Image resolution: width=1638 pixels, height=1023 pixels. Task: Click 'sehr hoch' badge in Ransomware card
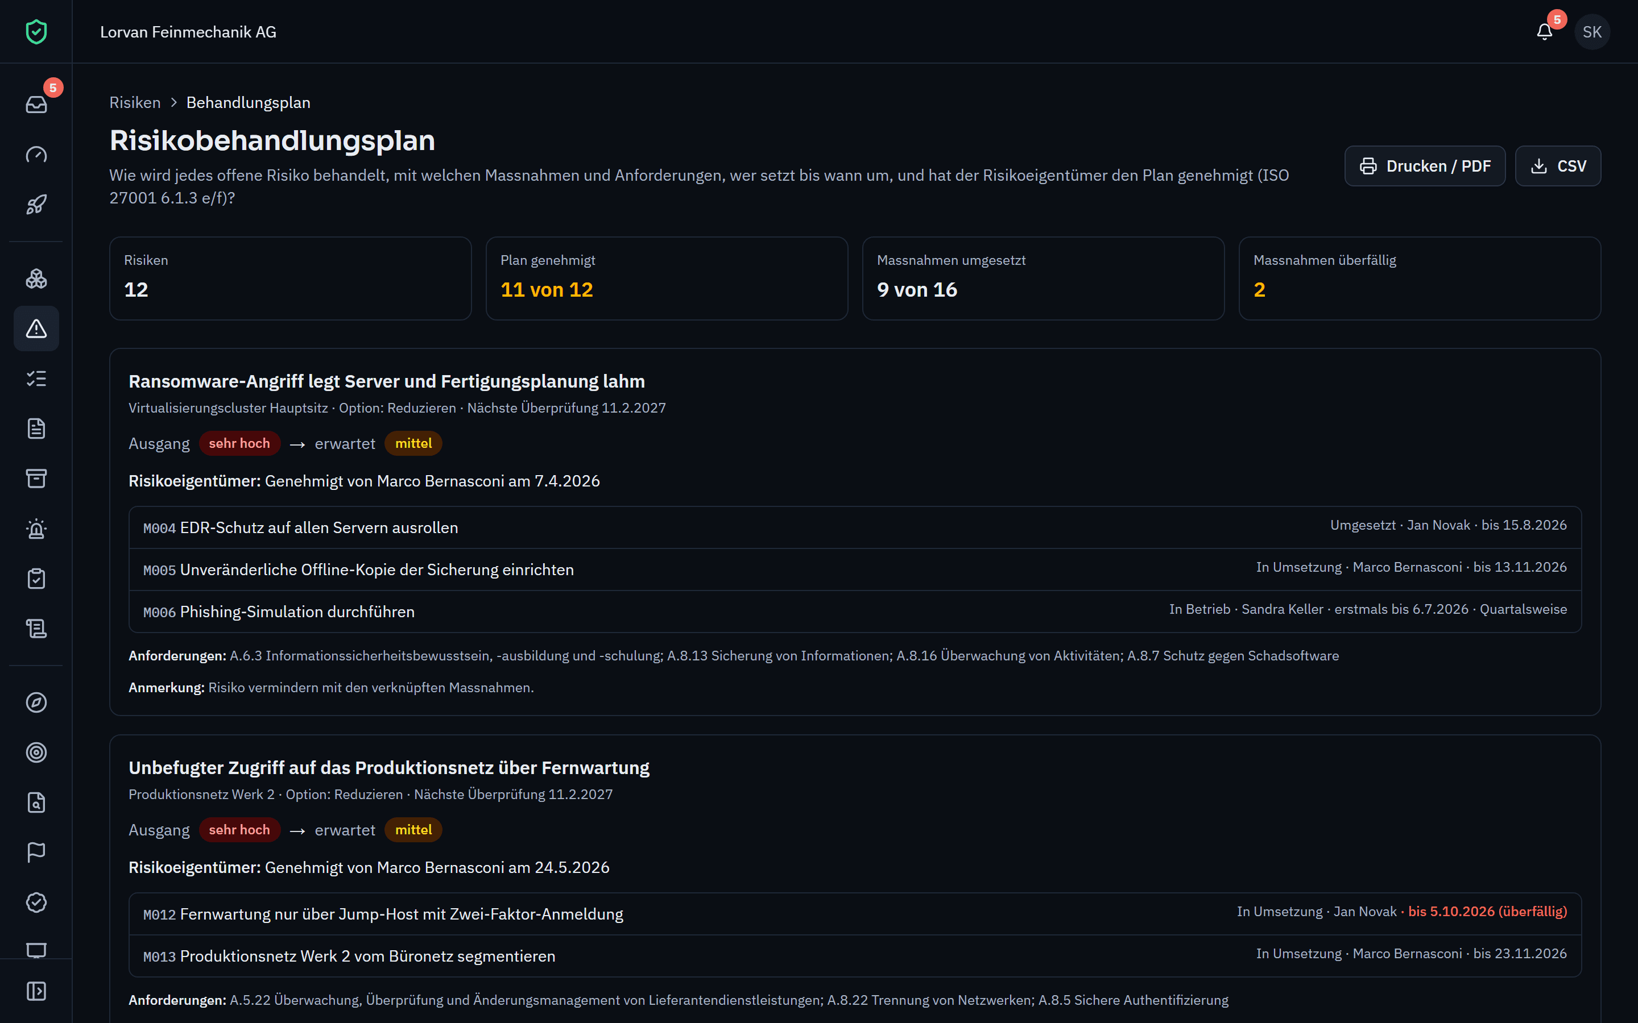point(239,443)
